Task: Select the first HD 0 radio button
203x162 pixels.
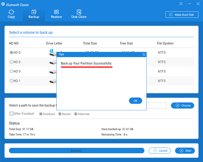Action: 11,53
